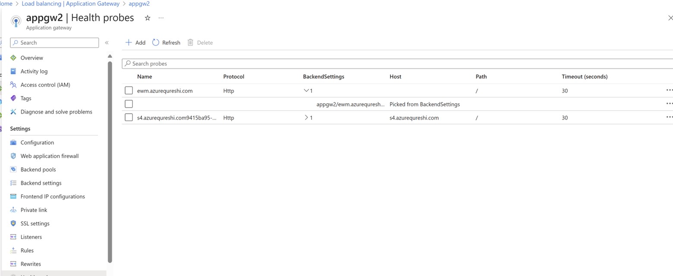Click the appgw2/ewm.azurequresh... backend setting text
Viewport: 673px width, 276px height.
350,104
